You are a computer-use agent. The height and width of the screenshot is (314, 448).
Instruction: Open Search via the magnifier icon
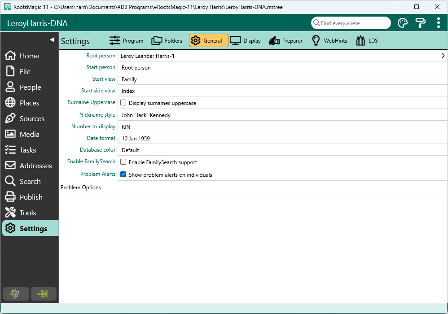10,181
